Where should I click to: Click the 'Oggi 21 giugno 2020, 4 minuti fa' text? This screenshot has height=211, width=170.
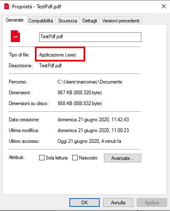(89, 141)
